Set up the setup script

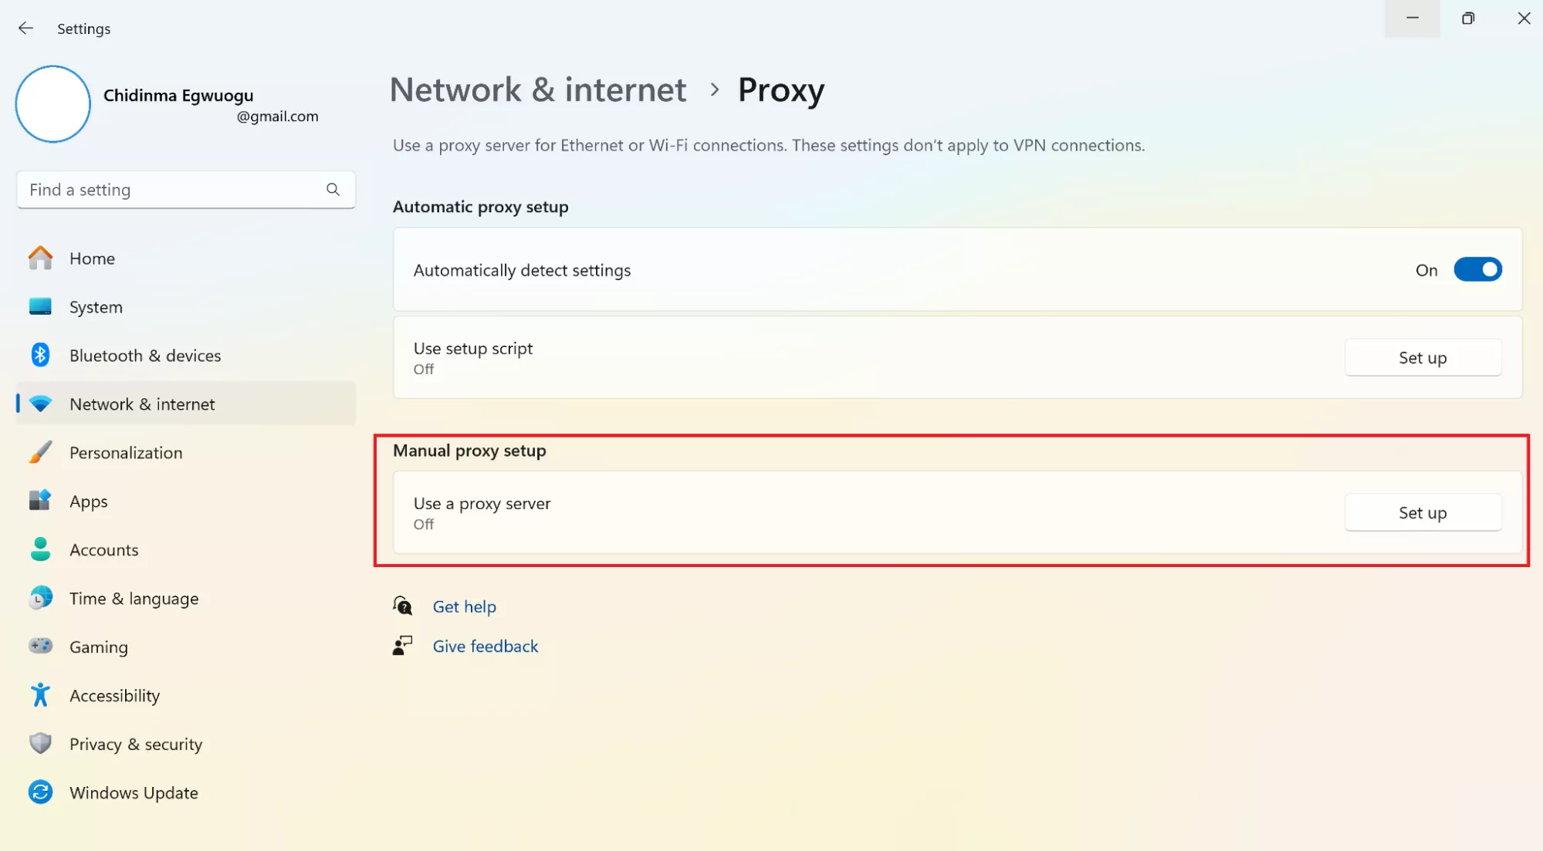coord(1422,358)
